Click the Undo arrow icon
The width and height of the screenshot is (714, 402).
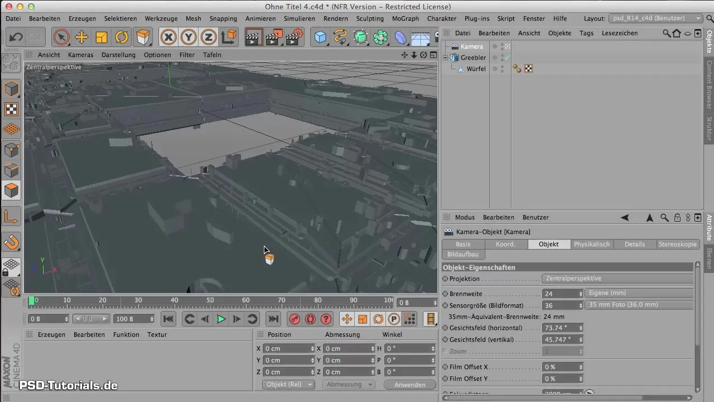pyautogui.click(x=16, y=37)
